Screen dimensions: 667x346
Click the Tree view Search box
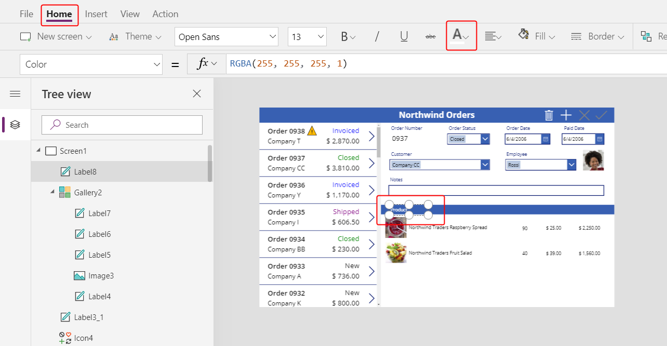122,125
